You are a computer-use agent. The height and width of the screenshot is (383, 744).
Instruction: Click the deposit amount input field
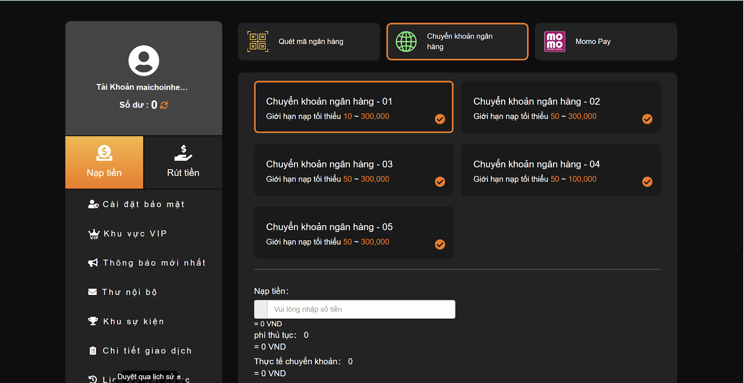pos(355,309)
